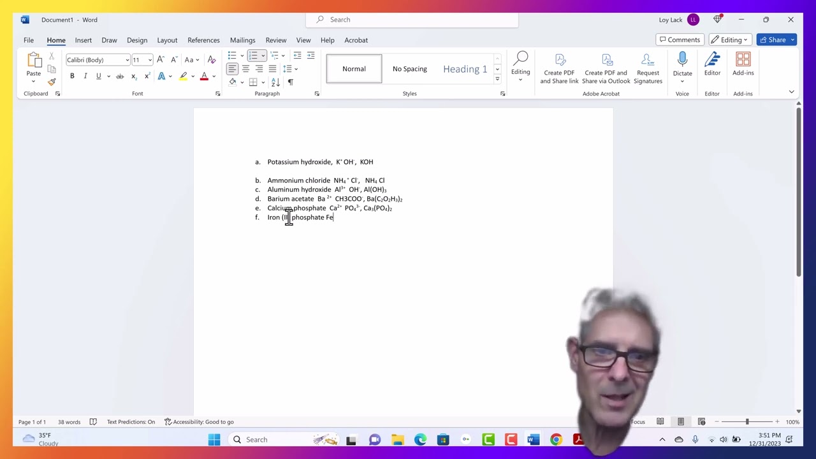Open the Paragraph dialog launcher
The height and width of the screenshot is (459, 816).
(317, 94)
